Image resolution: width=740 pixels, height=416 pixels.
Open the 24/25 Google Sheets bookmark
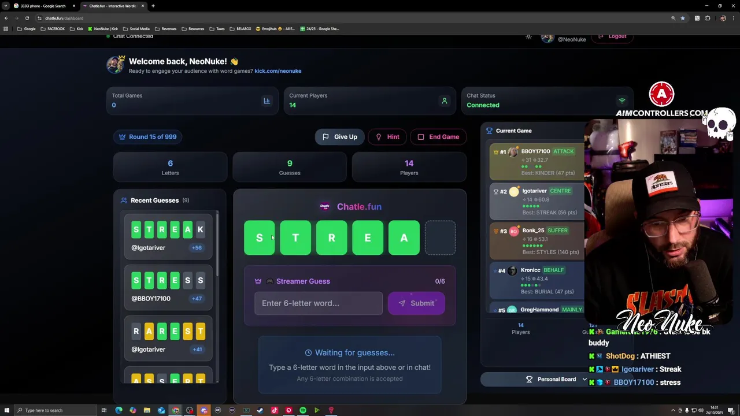coord(320,29)
